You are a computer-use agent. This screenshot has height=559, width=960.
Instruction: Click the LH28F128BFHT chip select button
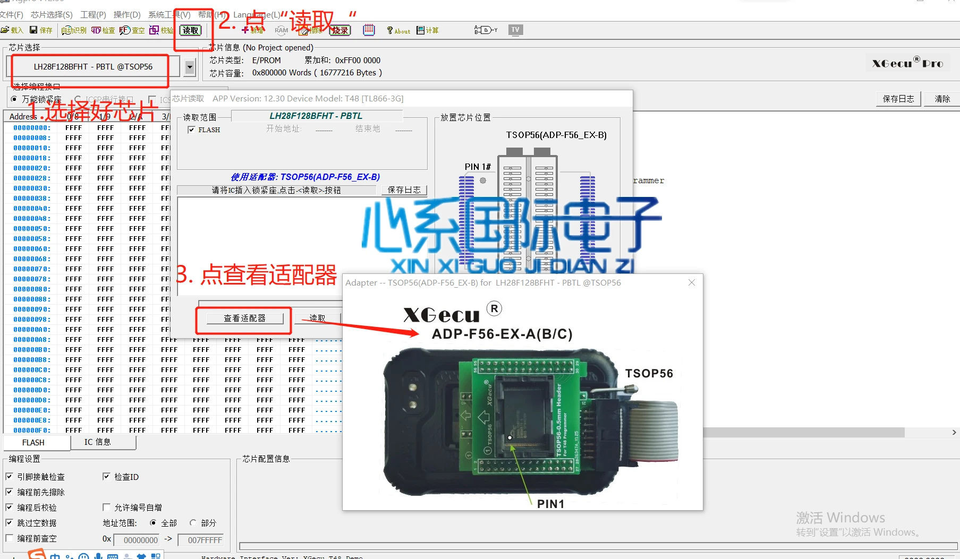point(94,67)
